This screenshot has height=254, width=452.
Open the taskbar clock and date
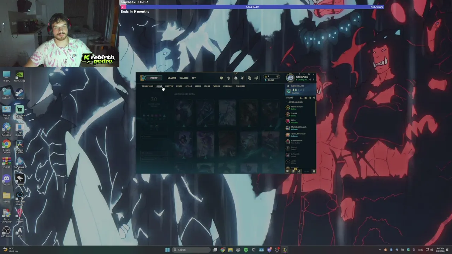tap(440, 250)
